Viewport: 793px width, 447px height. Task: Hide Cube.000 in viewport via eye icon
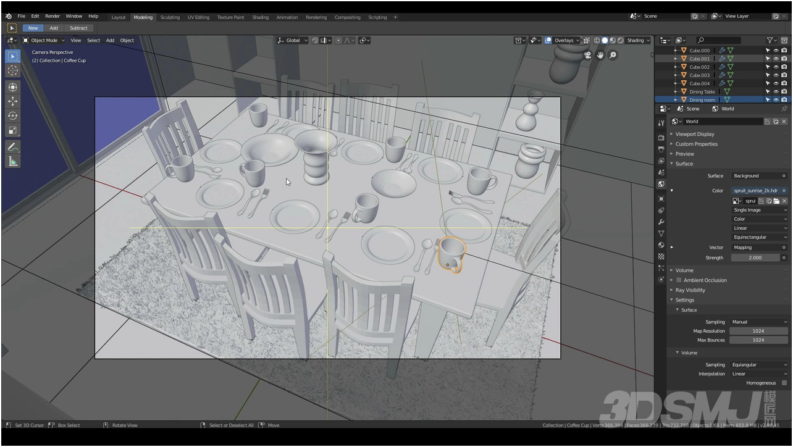pyautogui.click(x=776, y=51)
